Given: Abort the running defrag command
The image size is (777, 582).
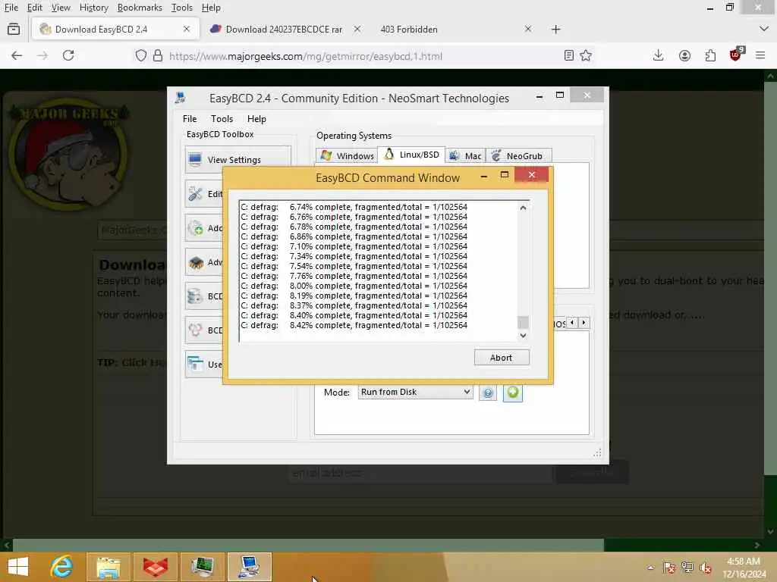Looking at the screenshot, I should (x=501, y=358).
